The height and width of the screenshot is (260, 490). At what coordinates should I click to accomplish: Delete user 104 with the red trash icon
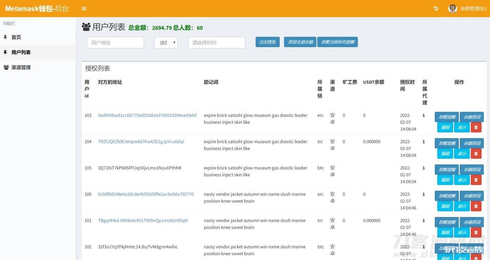tap(476, 154)
